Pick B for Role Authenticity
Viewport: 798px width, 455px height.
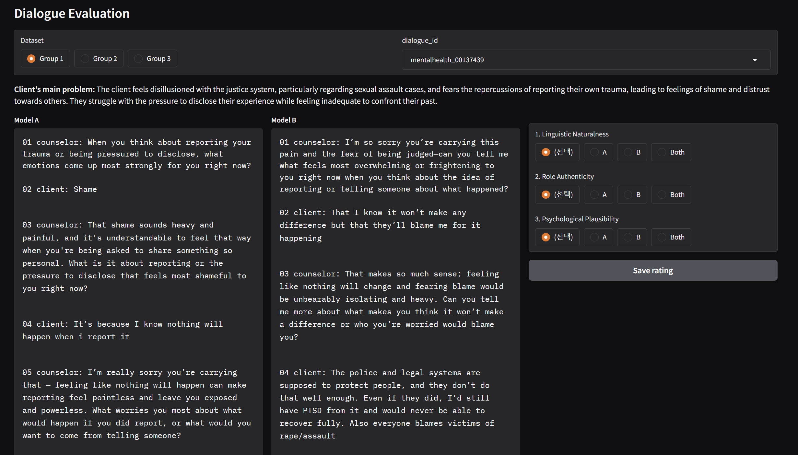[628, 195]
